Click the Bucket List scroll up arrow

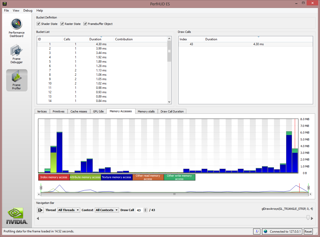coord(169,39)
